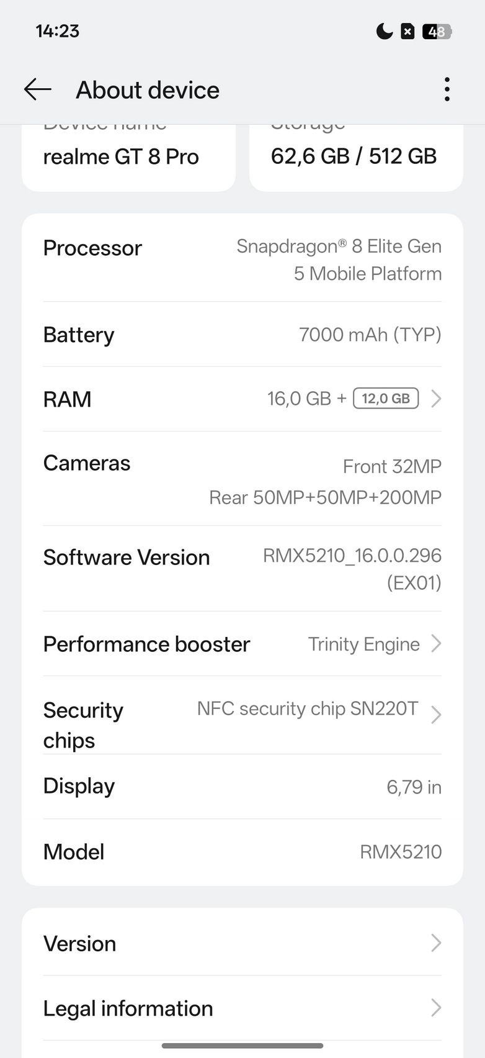Tap the Software Version row
This screenshot has height=1058, width=485.
(242, 568)
